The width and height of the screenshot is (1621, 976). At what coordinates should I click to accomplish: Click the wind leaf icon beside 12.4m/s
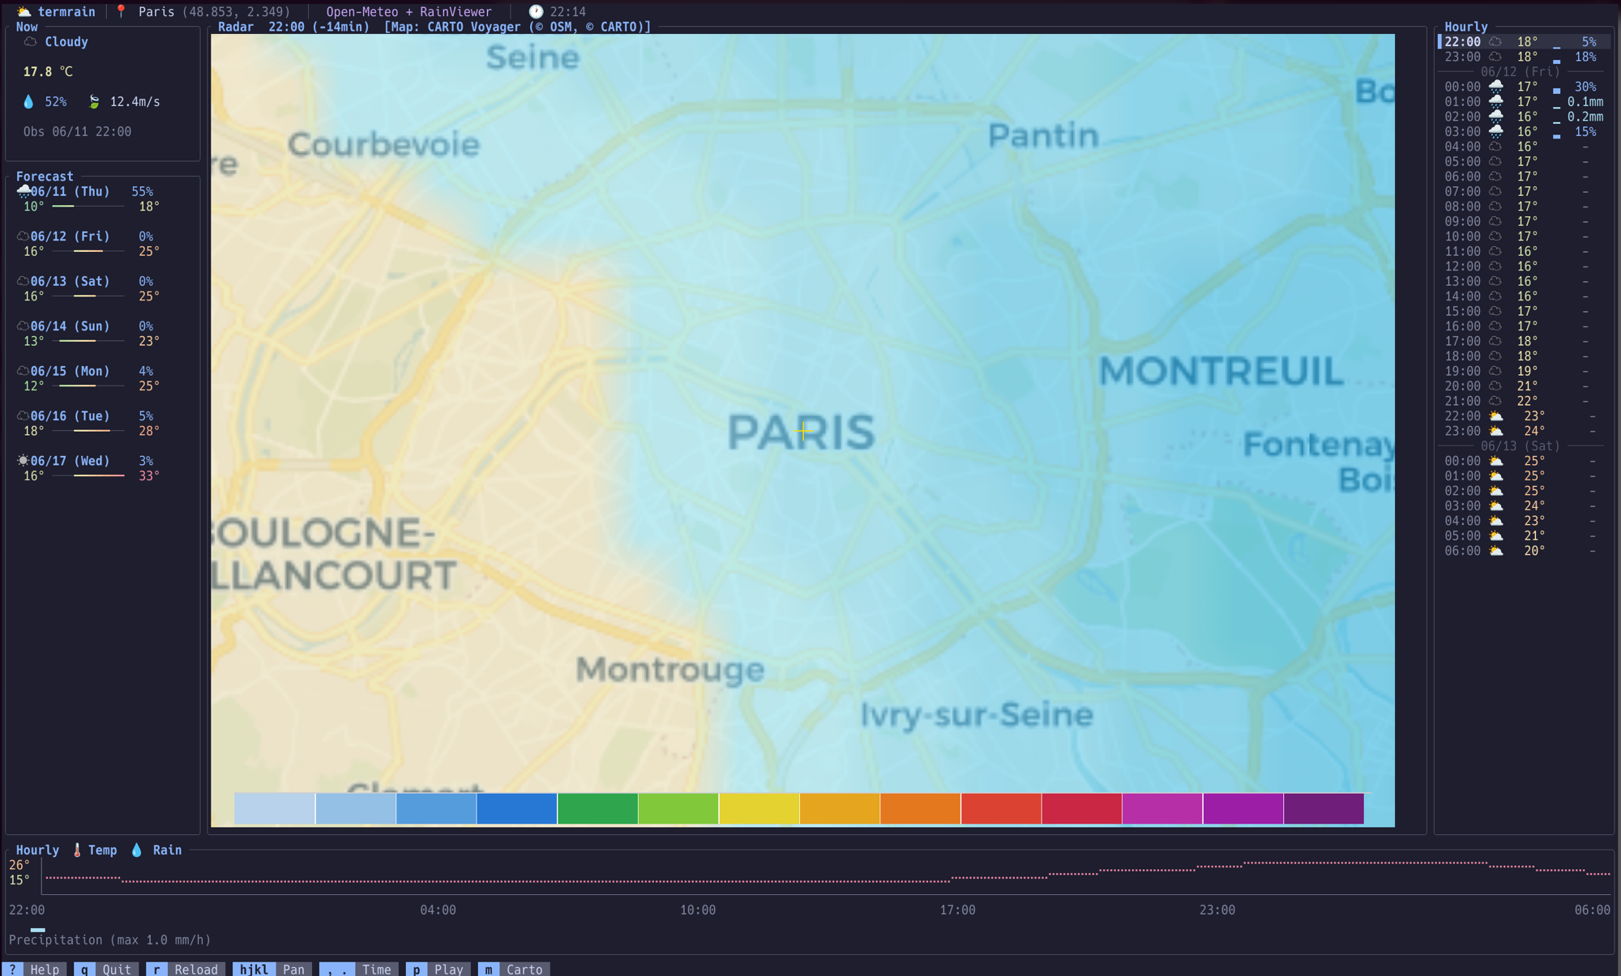click(x=94, y=101)
